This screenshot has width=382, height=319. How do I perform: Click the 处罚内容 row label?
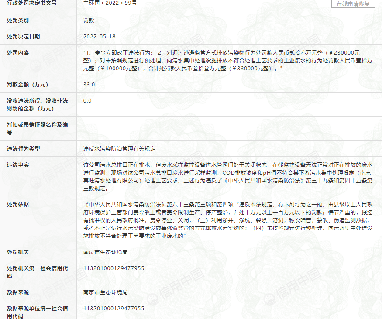tap(18, 53)
